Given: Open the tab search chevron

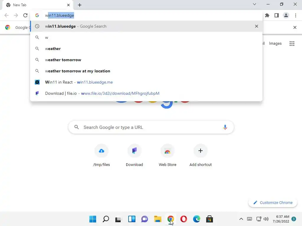Looking at the screenshot, I should 255,4.
